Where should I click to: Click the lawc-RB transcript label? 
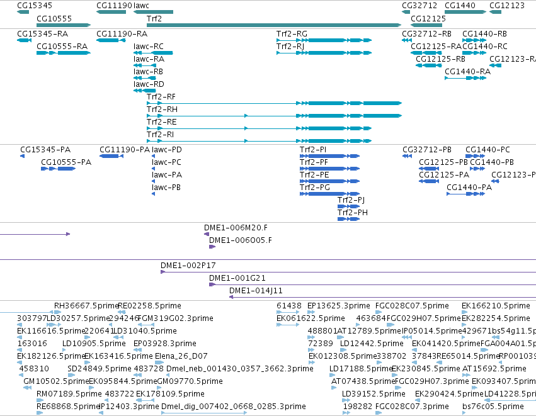coord(148,72)
